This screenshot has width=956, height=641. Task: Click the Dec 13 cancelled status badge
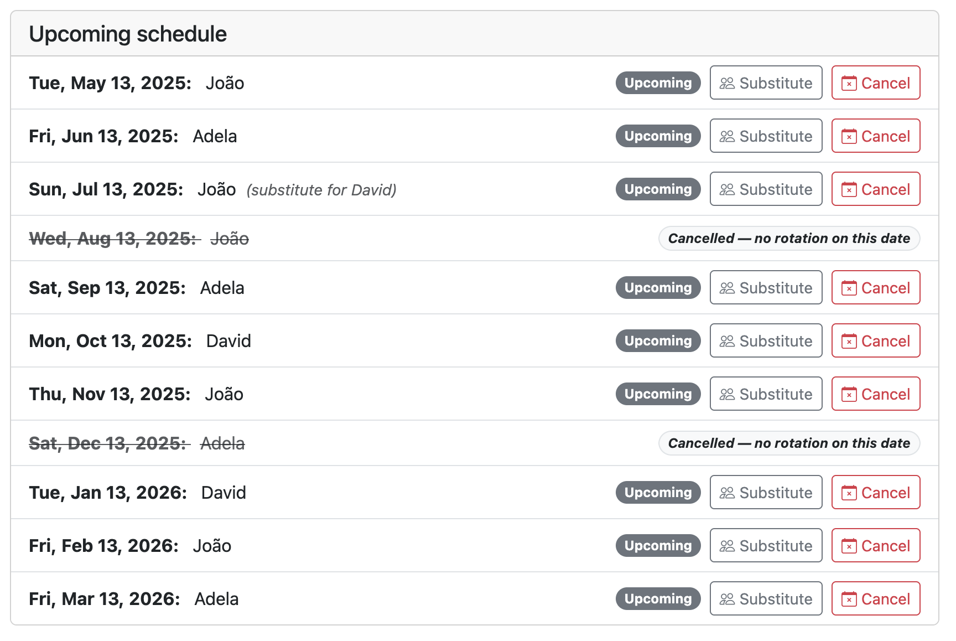(789, 443)
